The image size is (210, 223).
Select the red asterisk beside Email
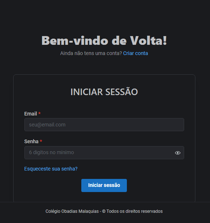click(x=39, y=113)
